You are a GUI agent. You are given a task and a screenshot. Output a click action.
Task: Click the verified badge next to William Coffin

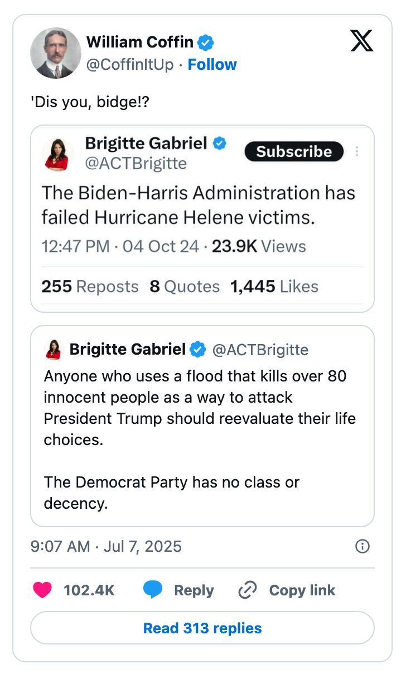point(206,41)
